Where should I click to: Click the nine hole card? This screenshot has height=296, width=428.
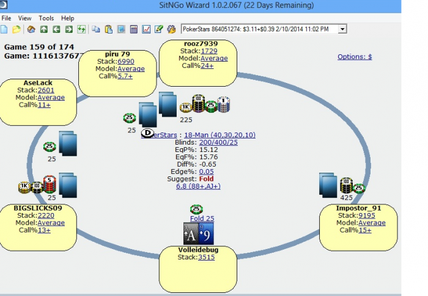point(206,234)
